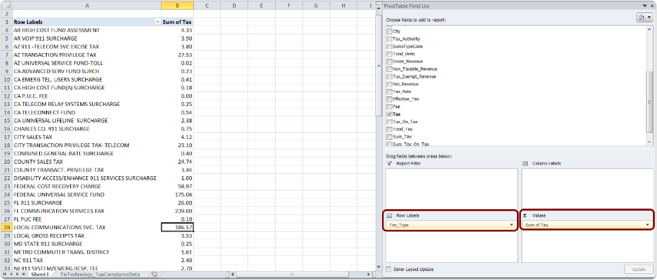Go to last sheet navigation arrow
Image resolution: width=657 pixels, height=280 pixels.
[x=24, y=274]
